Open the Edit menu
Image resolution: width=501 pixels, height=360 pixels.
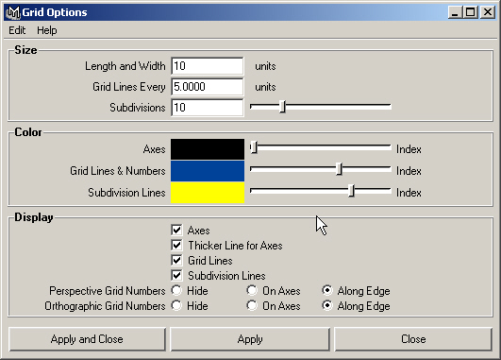(17, 30)
